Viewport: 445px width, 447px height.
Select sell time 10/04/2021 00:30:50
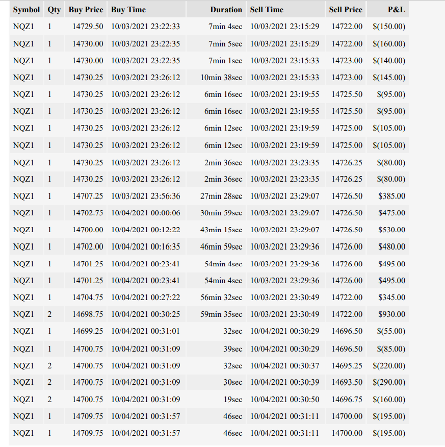tap(285, 400)
